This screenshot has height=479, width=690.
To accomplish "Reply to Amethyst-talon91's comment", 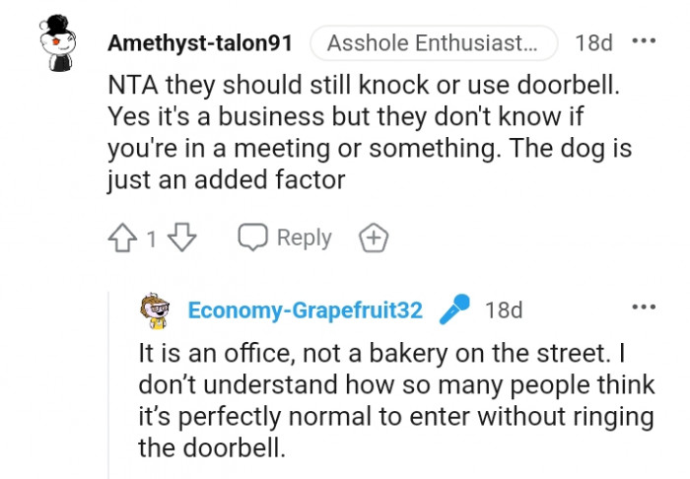I will click(285, 238).
